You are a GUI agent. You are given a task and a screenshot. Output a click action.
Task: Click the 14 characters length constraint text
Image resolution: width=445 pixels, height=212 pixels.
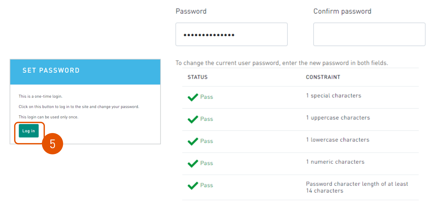pos(357,187)
